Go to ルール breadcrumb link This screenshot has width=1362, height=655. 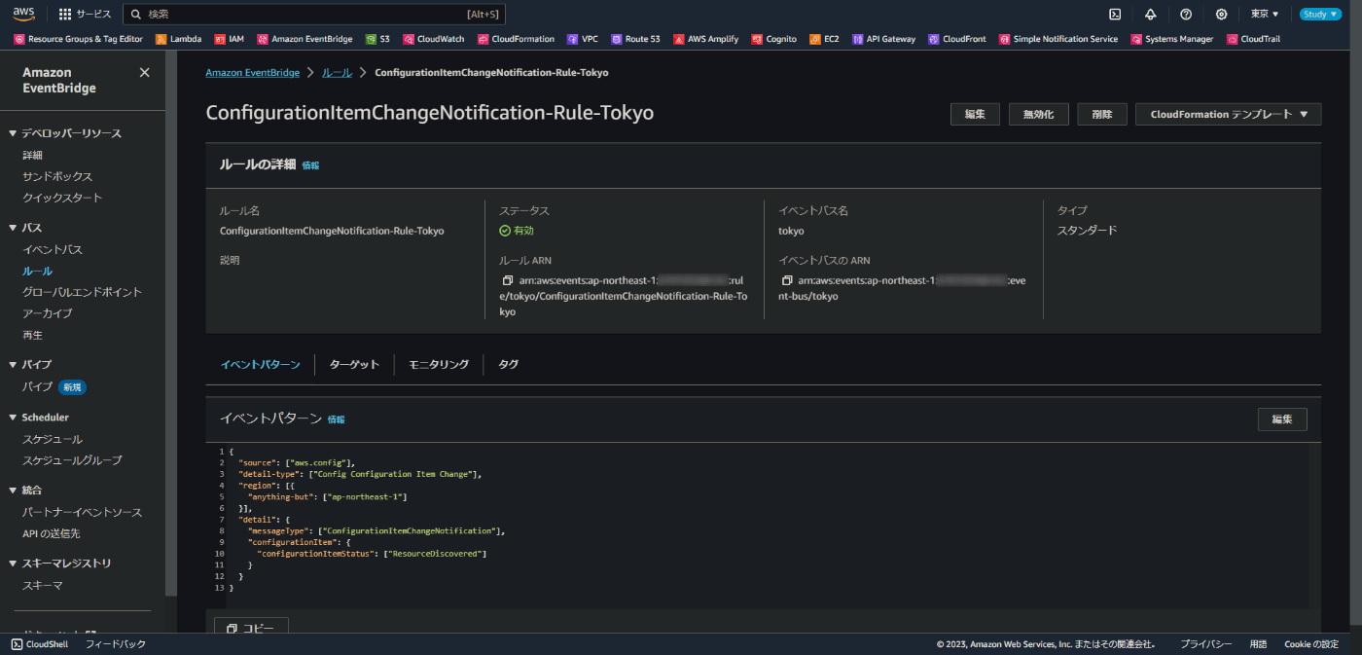tap(337, 73)
